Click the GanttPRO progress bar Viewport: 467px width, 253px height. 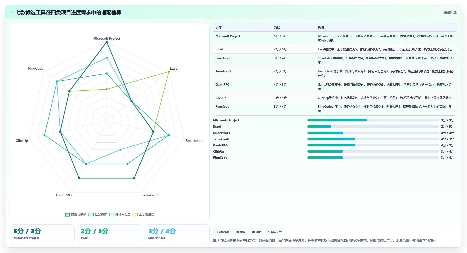click(373, 145)
